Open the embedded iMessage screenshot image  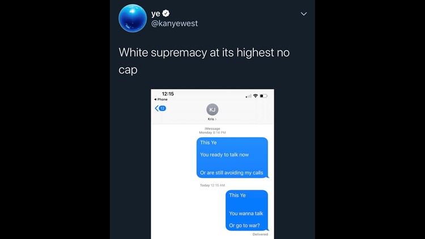212,164
